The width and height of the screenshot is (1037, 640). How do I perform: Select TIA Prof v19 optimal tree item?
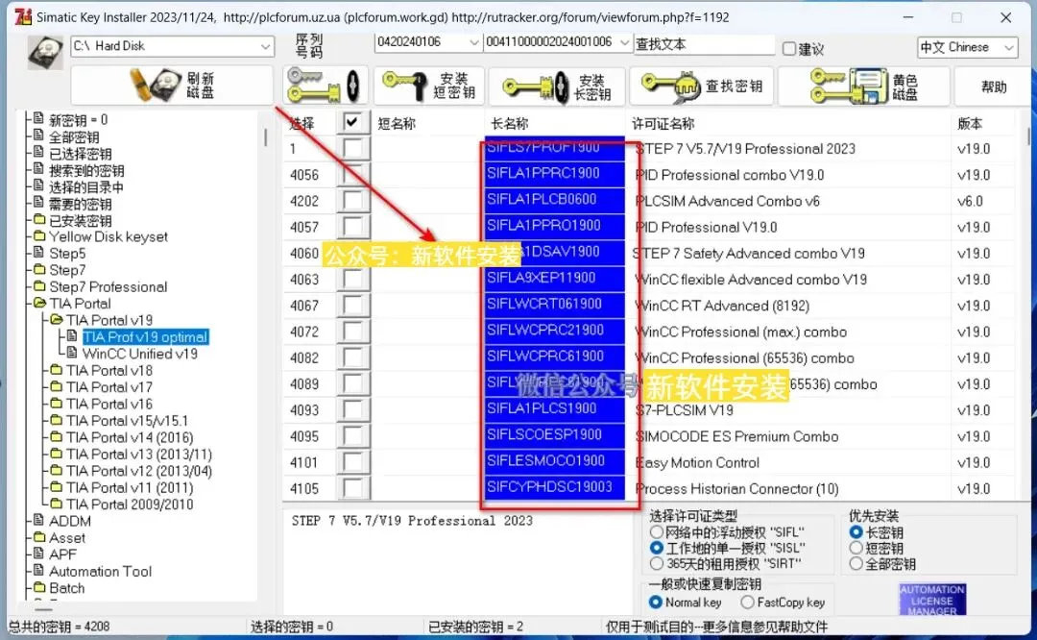pos(145,337)
